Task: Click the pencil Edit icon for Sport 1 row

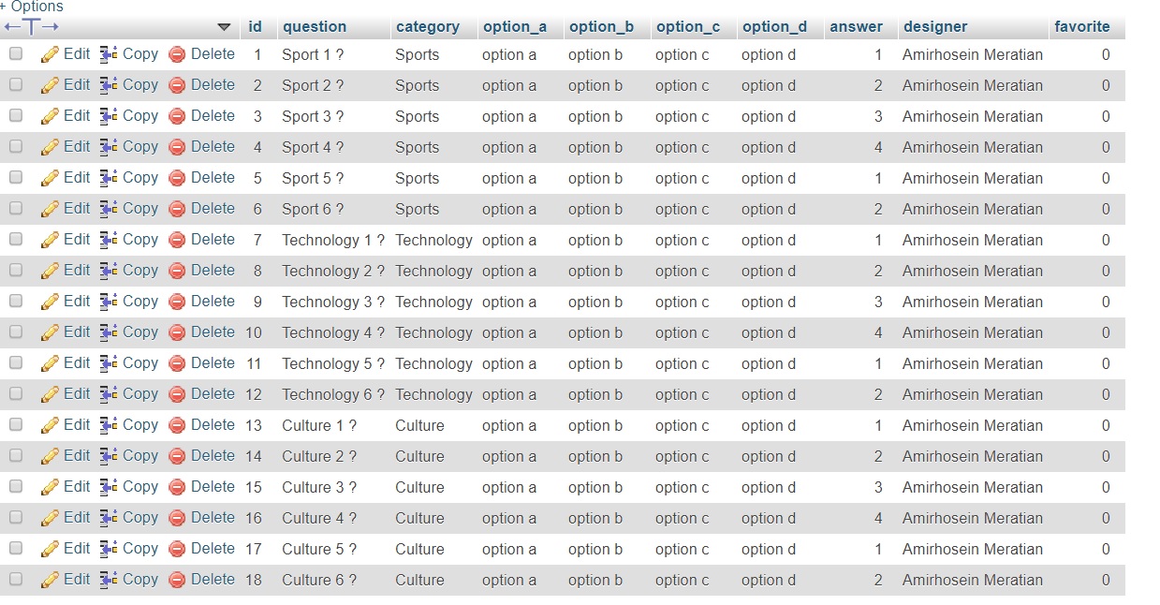Action: coord(50,54)
